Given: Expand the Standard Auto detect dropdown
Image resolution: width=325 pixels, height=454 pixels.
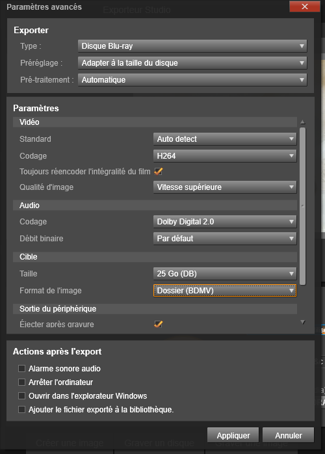Looking at the screenshot, I should [x=225, y=139].
